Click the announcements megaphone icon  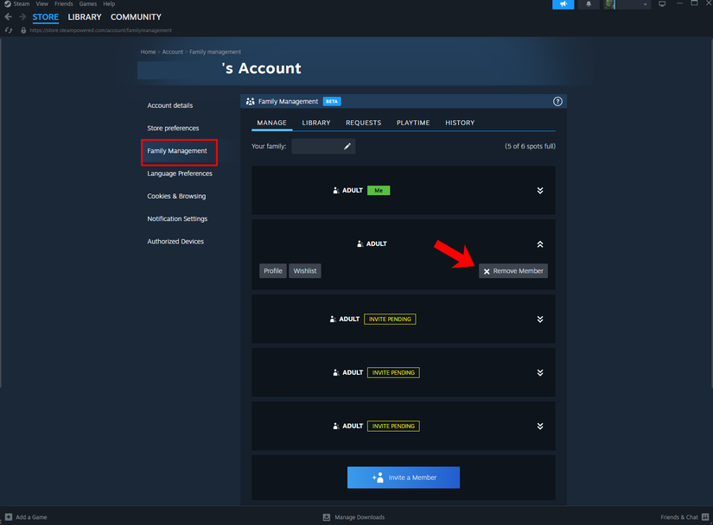[x=563, y=4]
